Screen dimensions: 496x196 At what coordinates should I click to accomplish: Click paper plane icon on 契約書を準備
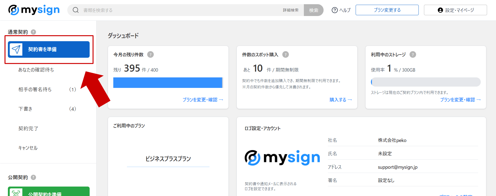pyautogui.click(x=16, y=49)
